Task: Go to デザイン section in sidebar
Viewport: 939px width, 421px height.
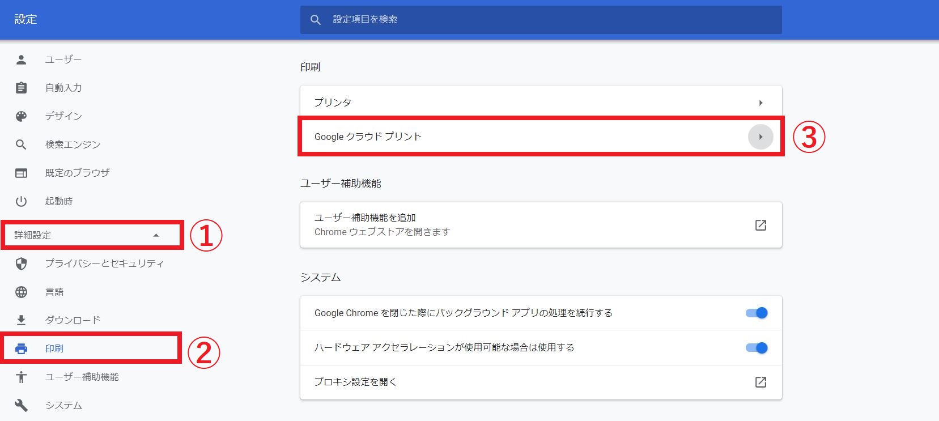Action: [x=63, y=116]
